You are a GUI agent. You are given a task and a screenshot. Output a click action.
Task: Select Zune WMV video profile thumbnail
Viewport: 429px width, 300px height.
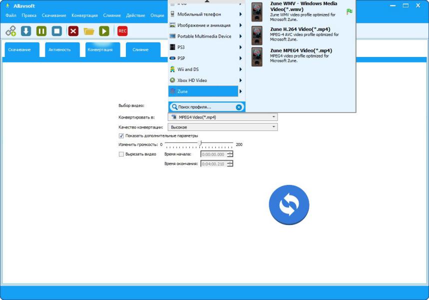pyautogui.click(x=257, y=12)
